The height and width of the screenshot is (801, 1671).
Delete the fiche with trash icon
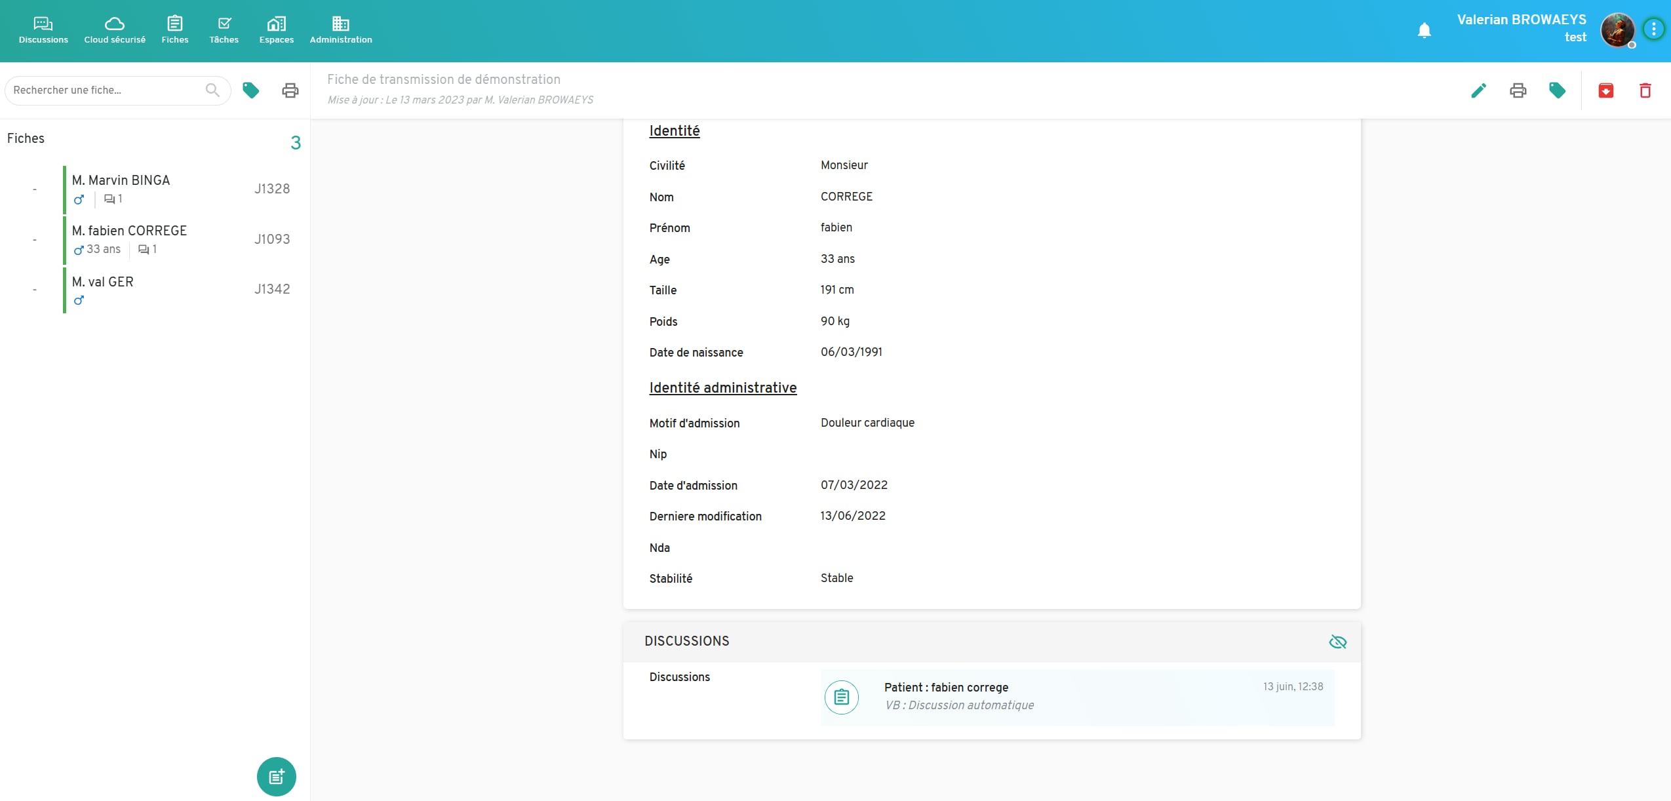click(1645, 90)
